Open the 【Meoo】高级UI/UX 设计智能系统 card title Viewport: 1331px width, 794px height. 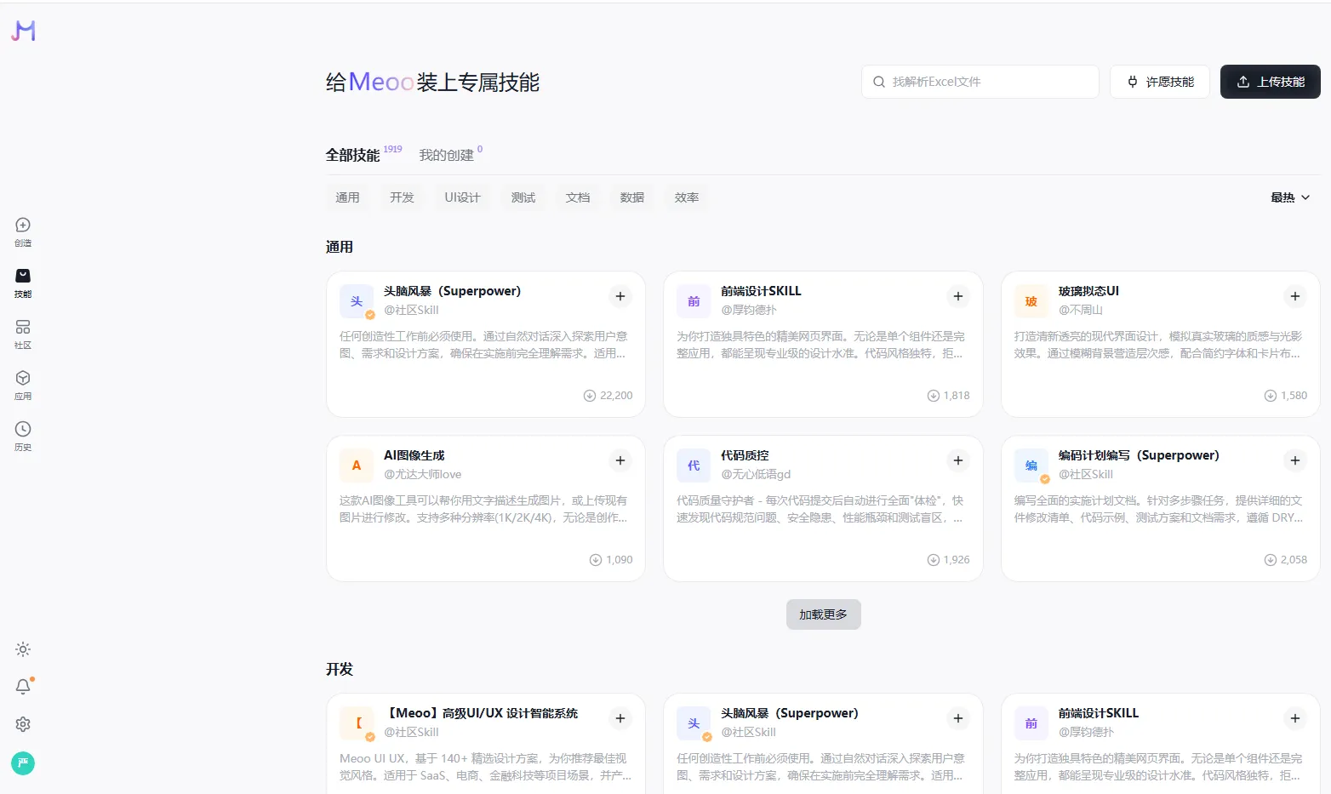481,713
